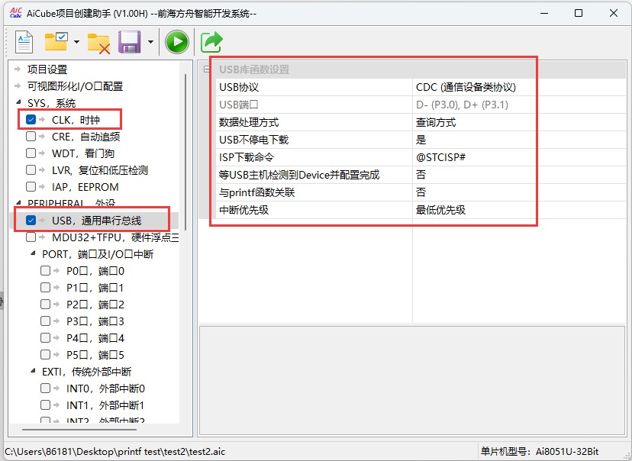
Task: Click the tree panel horizontal scrollbar
Action: click(79, 429)
